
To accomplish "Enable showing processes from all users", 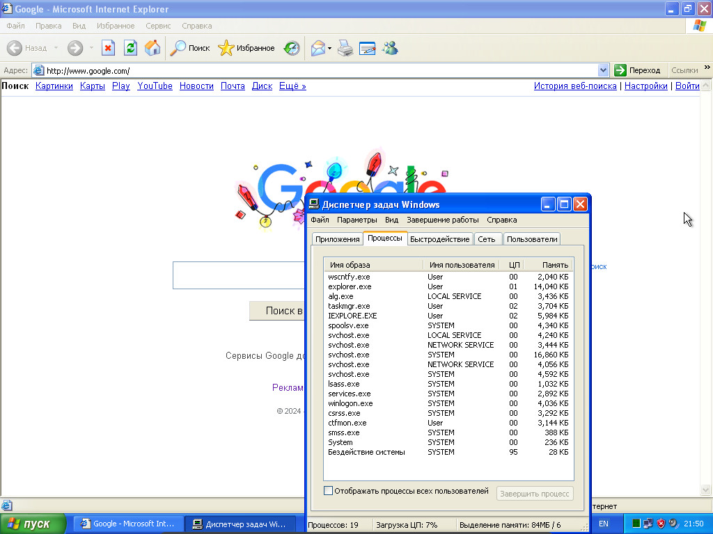I will coord(328,490).
